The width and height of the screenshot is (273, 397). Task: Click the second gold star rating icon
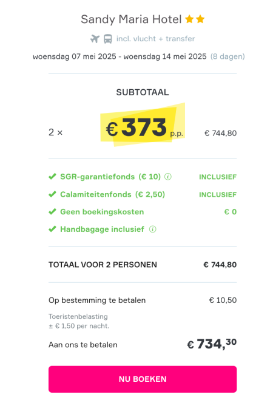[200, 19]
